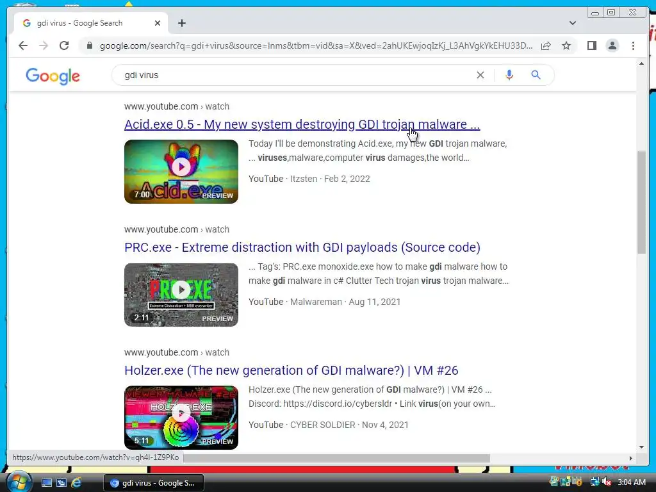
Task: Close the gdi virus tab
Action: pyautogui.click(x=158, y=23)
